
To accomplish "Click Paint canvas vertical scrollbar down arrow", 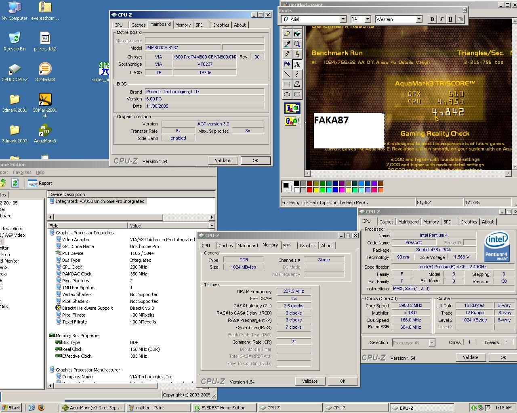I will [x=514, y=167].
